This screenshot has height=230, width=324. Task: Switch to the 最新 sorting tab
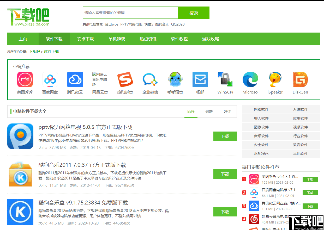click(x=209, y=112)
